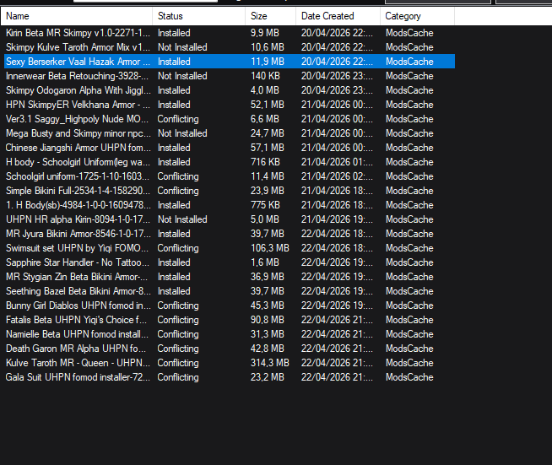Sort by the Date Created column header

coord(338,16)
